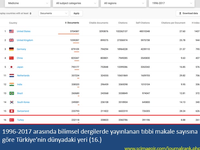Click the China flag icon

point(11,58)
